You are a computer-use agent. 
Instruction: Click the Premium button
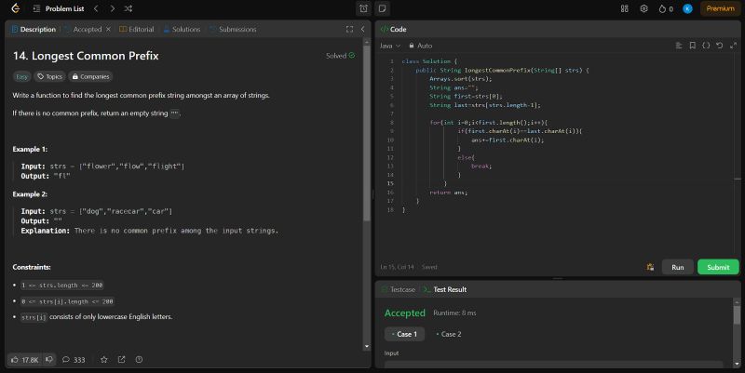(x=720, y=8)
